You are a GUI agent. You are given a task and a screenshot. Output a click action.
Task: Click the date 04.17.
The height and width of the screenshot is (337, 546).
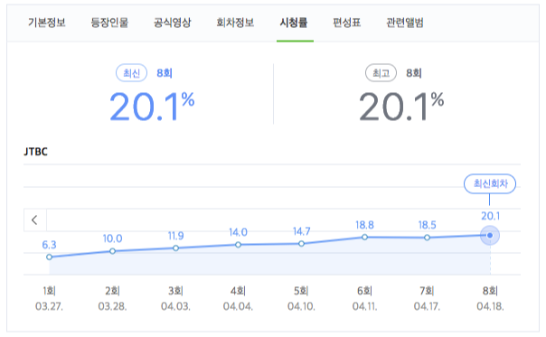428,306
